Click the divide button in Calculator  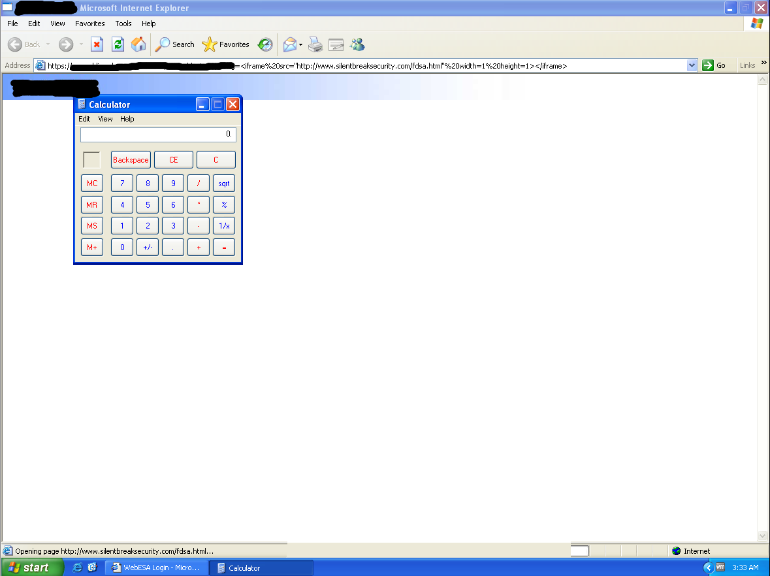[199, 183]
